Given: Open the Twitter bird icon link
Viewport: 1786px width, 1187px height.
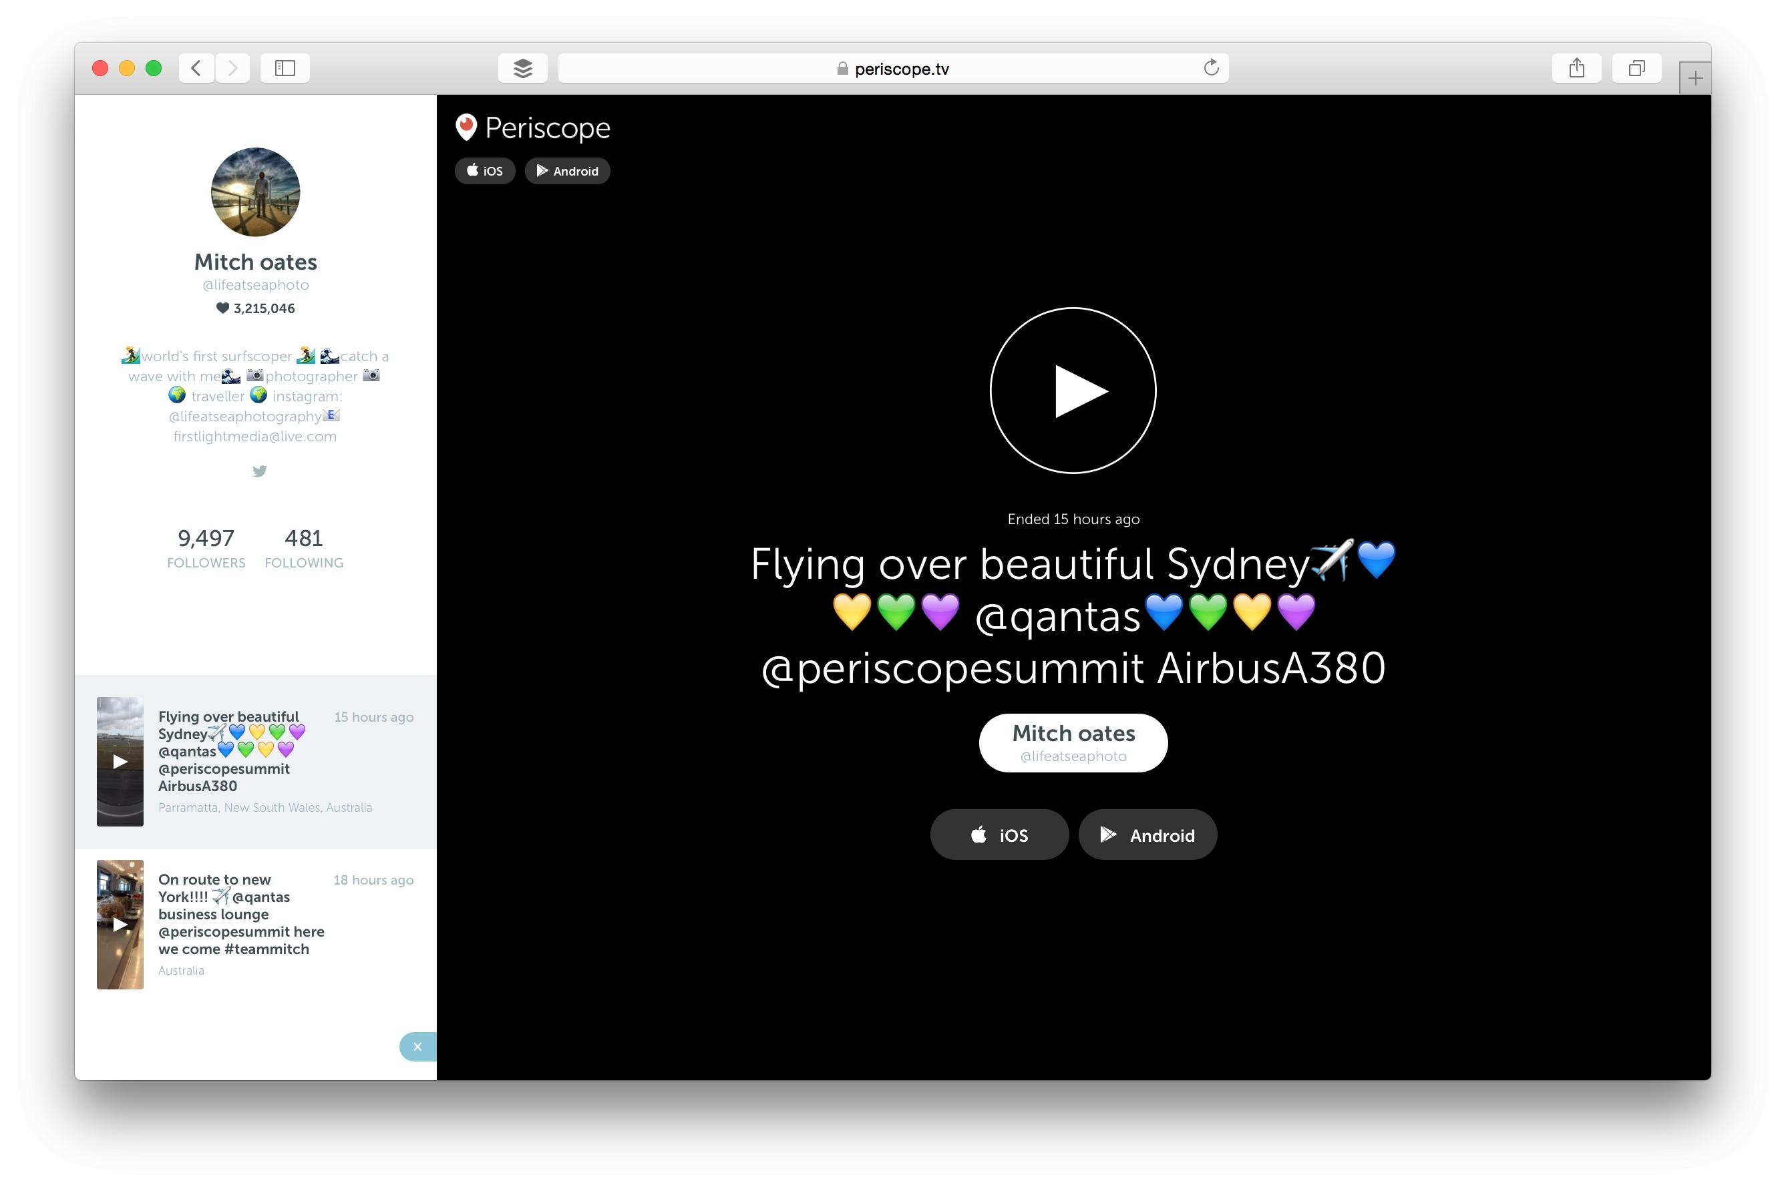Looking at the screenshot, I should [259, 471].
